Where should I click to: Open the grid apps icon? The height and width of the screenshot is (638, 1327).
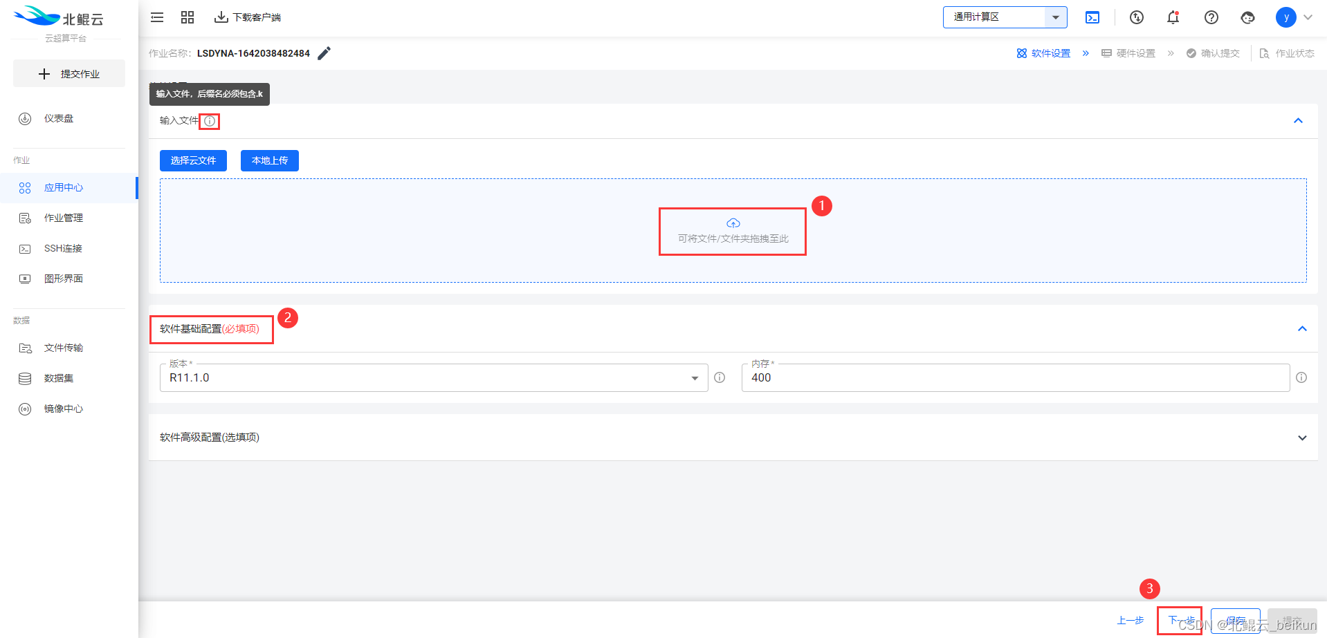click(x=187, y=17)
